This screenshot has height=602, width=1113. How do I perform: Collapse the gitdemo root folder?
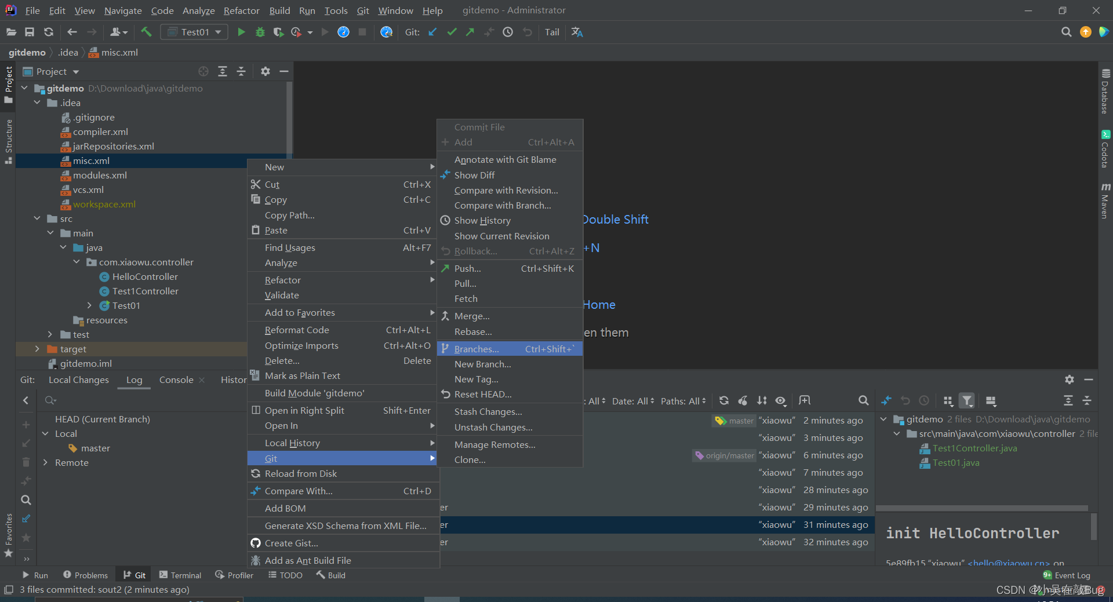[x=24, y=88]
